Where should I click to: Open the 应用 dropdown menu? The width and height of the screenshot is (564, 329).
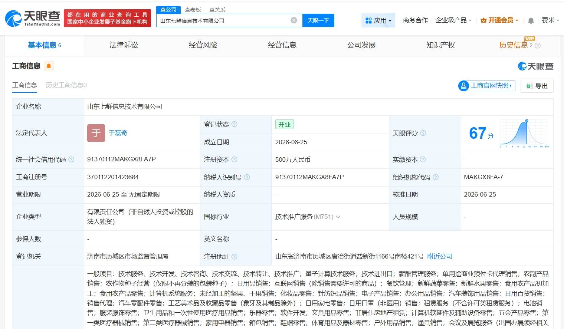378,20
